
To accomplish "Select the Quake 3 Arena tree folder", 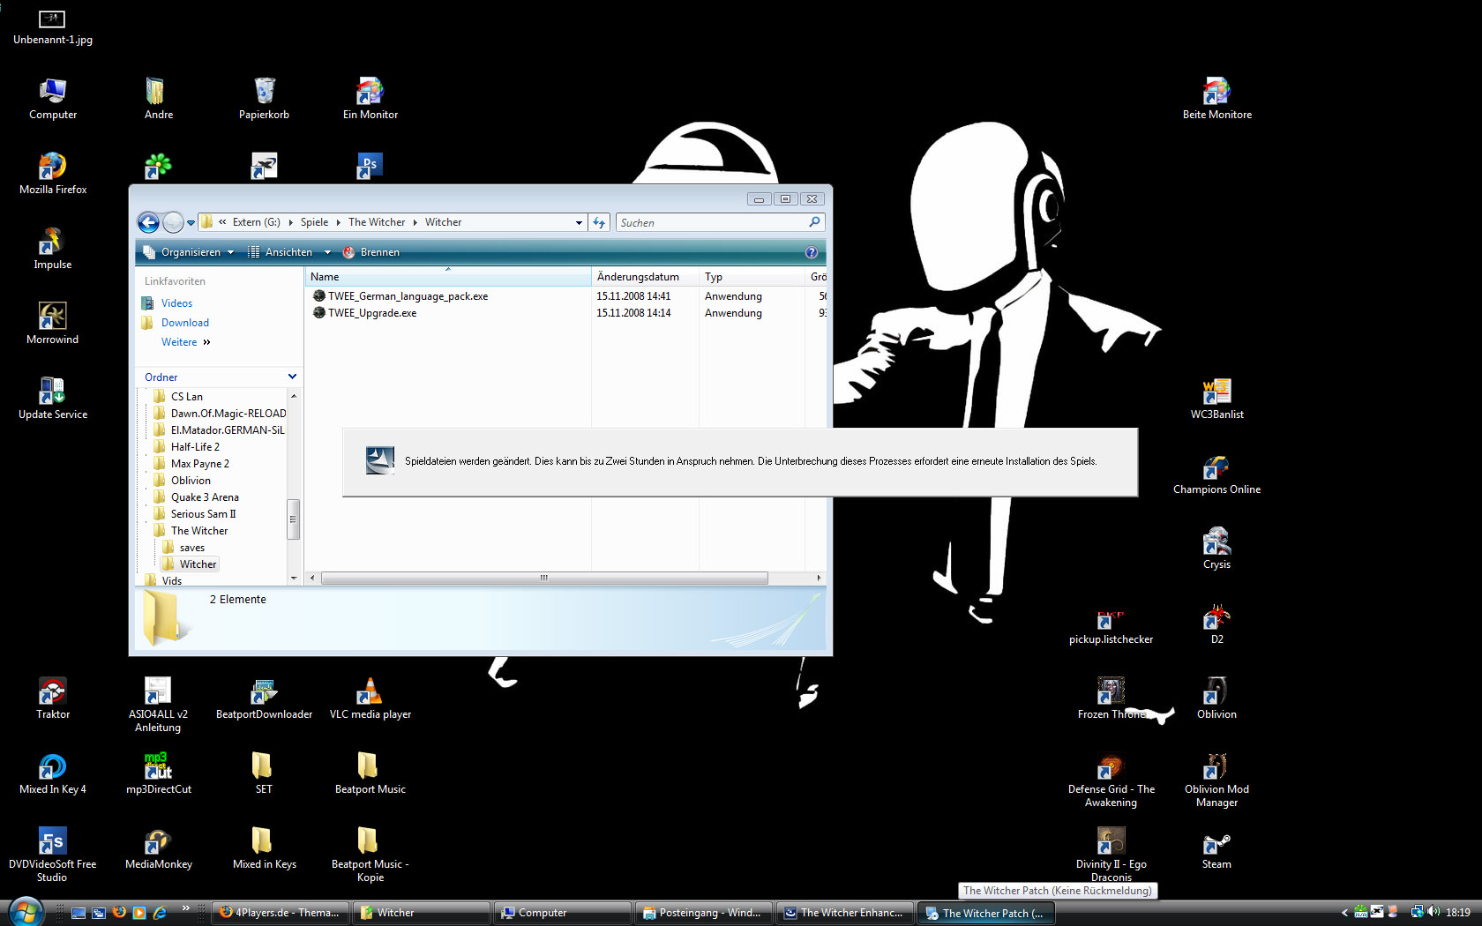I will [205, 497].
